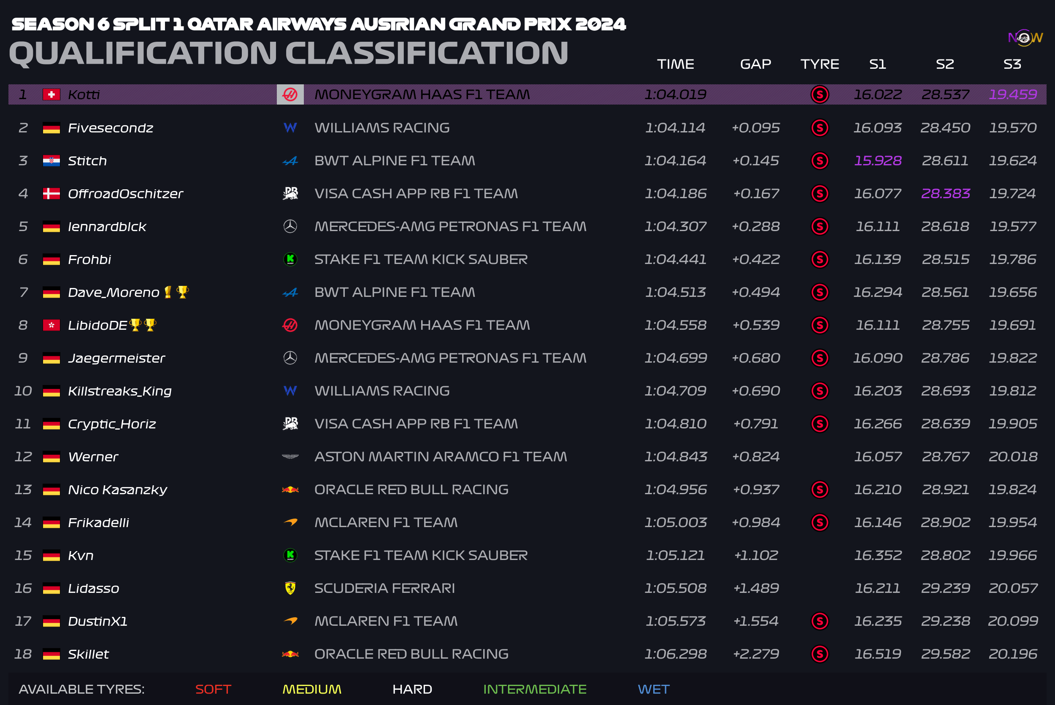Click the Danish flag beside OffroadOschitzer
Image resolution: width=1055 pixels, height=705 pixels.
point(51,194)
